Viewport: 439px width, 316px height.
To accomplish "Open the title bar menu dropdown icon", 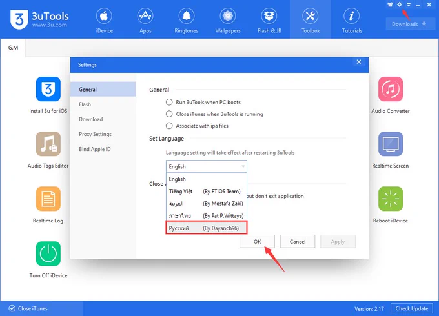I will pyautogui.click(x=409, y=5).
